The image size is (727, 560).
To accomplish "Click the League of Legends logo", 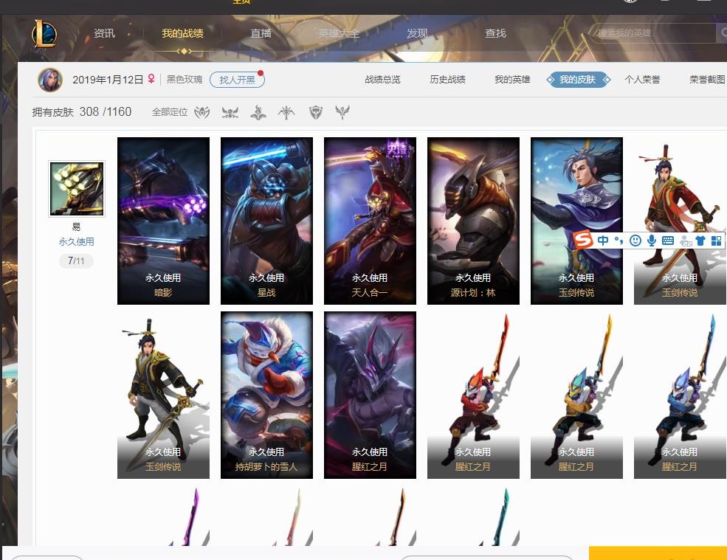I will click(44, 33).
